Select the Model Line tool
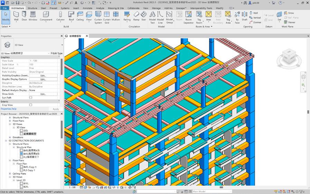The image size is (310, 194). click(160, 17)
